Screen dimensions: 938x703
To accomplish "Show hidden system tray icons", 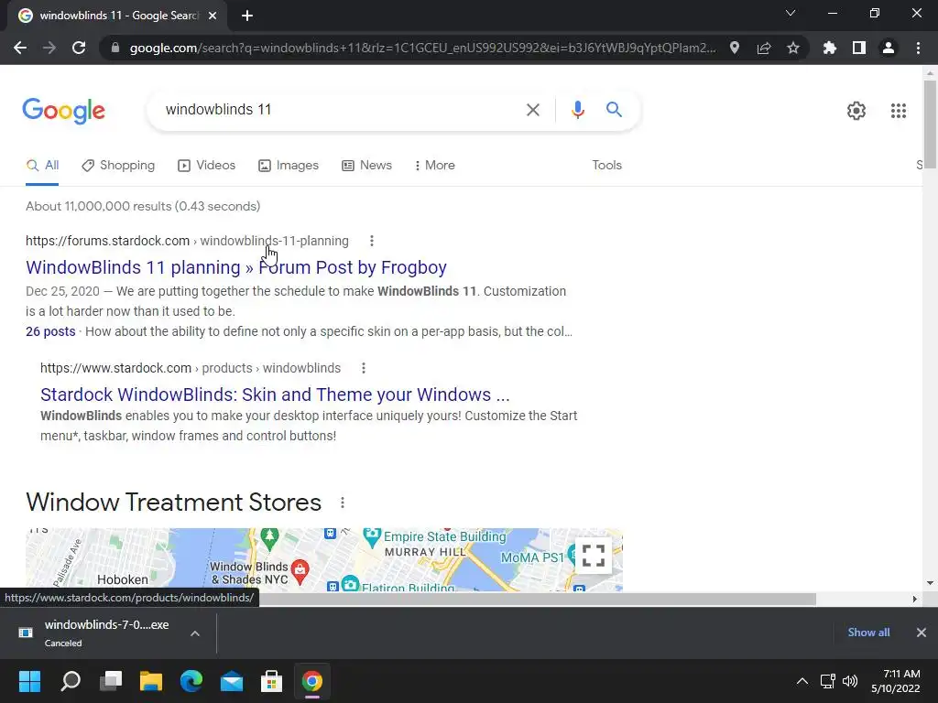I will click(x=802, y=681).
